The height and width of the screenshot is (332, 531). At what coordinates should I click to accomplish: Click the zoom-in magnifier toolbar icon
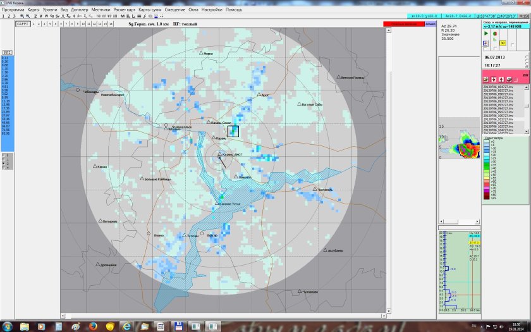[x=22, y=16]
